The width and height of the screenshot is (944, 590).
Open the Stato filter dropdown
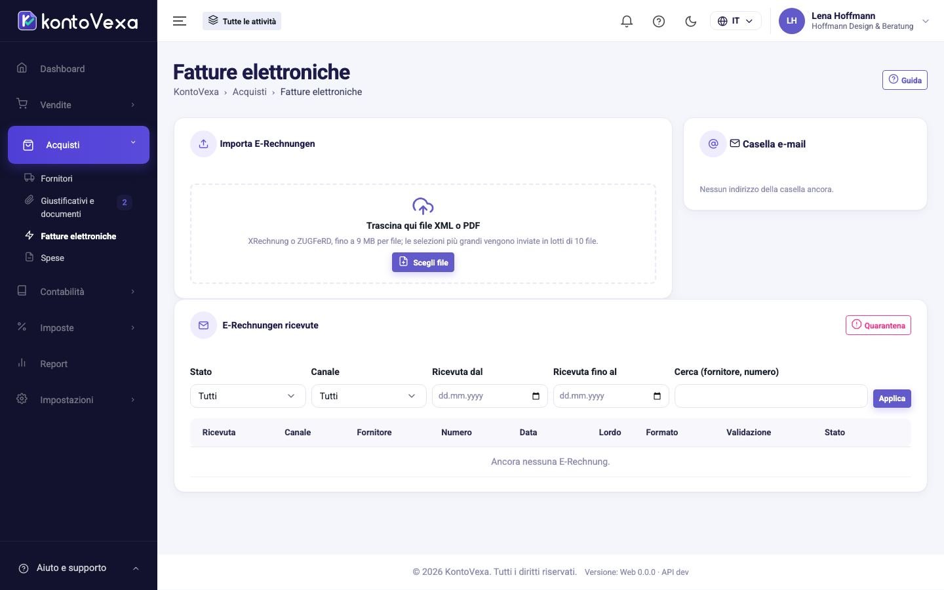(248, 396)
